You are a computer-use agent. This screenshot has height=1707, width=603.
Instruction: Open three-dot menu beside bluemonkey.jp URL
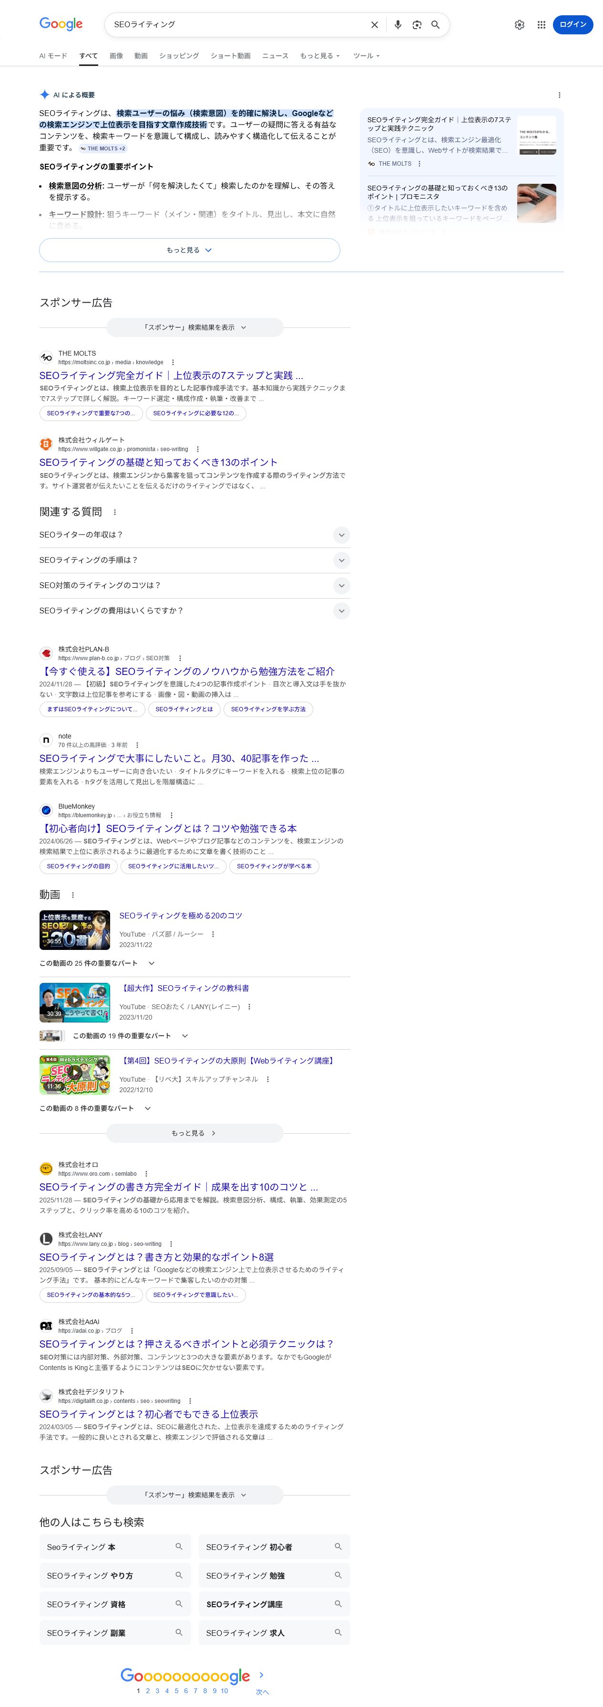(172, 816)
